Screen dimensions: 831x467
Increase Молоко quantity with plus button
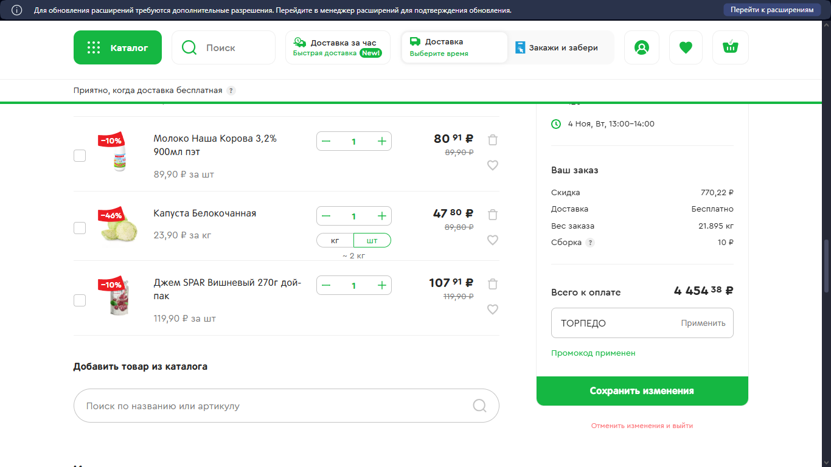tap(381, 141)
